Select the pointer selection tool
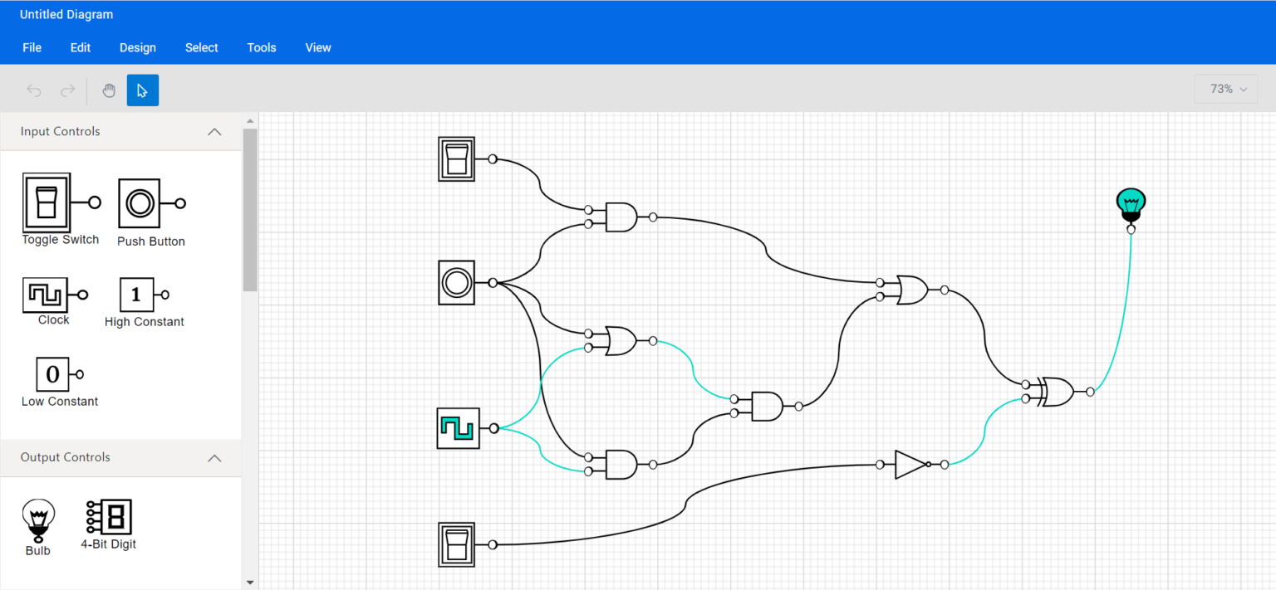Image resolution: width=1276 pixels, height=590 pixels. (142, 90)
